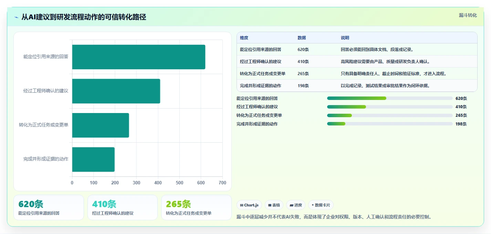
Task: Click description starting 只有具备明确责任人
Action: (x=394, y=74)
